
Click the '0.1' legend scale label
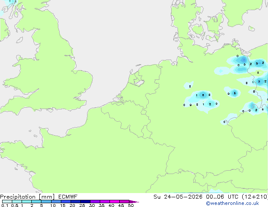click(5, 205)
